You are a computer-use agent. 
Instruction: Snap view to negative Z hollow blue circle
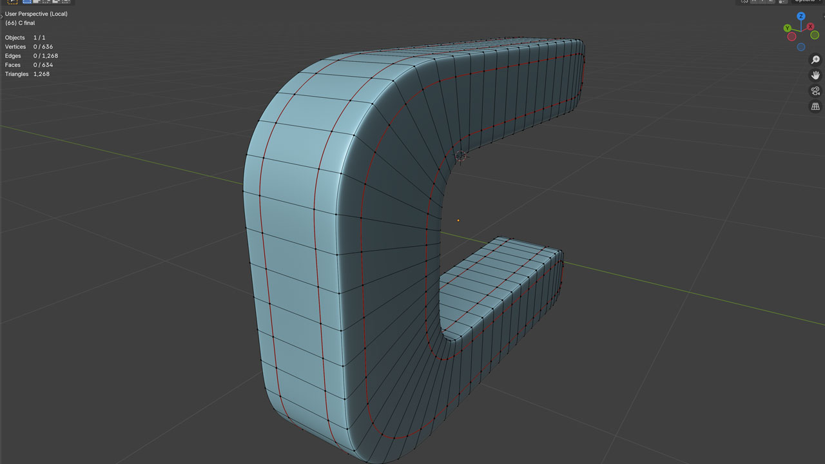point(801,46)
